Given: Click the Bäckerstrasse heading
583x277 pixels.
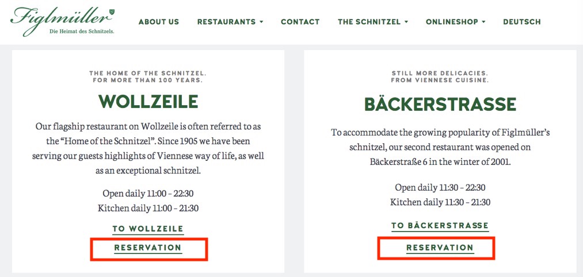Looking at the screenshot, I should point(440,105).
